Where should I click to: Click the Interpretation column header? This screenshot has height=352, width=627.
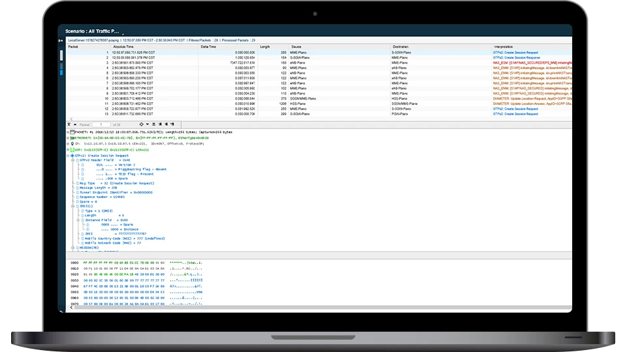click(x=506, y=47)
